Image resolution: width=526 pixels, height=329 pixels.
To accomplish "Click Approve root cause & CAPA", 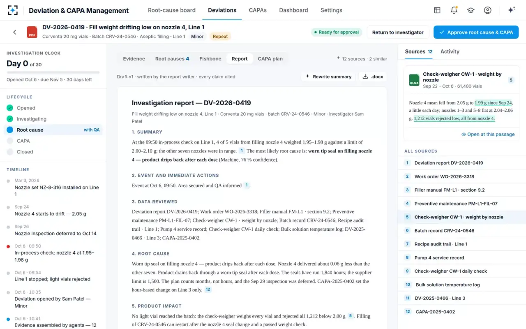I will tap(476, 32).
